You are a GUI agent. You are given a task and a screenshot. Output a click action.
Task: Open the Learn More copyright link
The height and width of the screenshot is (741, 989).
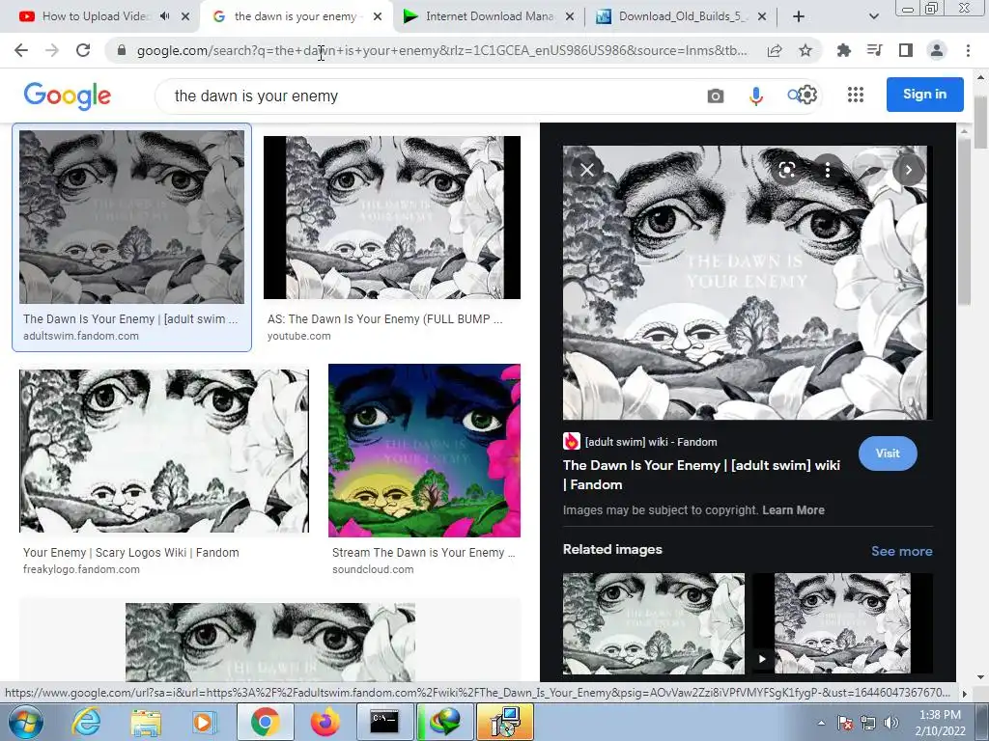coord(793,509)
